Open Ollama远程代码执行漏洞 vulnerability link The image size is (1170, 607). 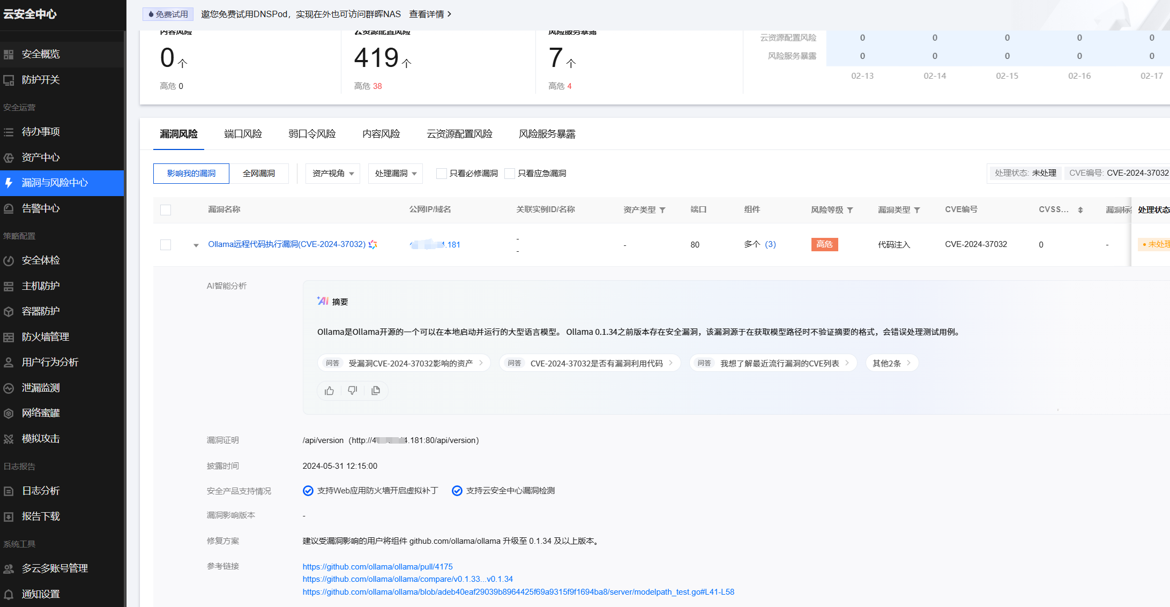tap(287, 244)
